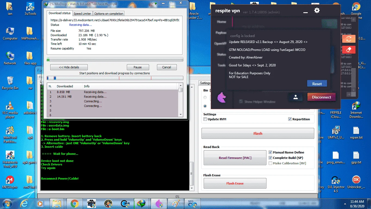The height and width of the screenshot is (209, 371).
Task: Click scroll-down arrow of flash tool log
Action: click(192, 188)
